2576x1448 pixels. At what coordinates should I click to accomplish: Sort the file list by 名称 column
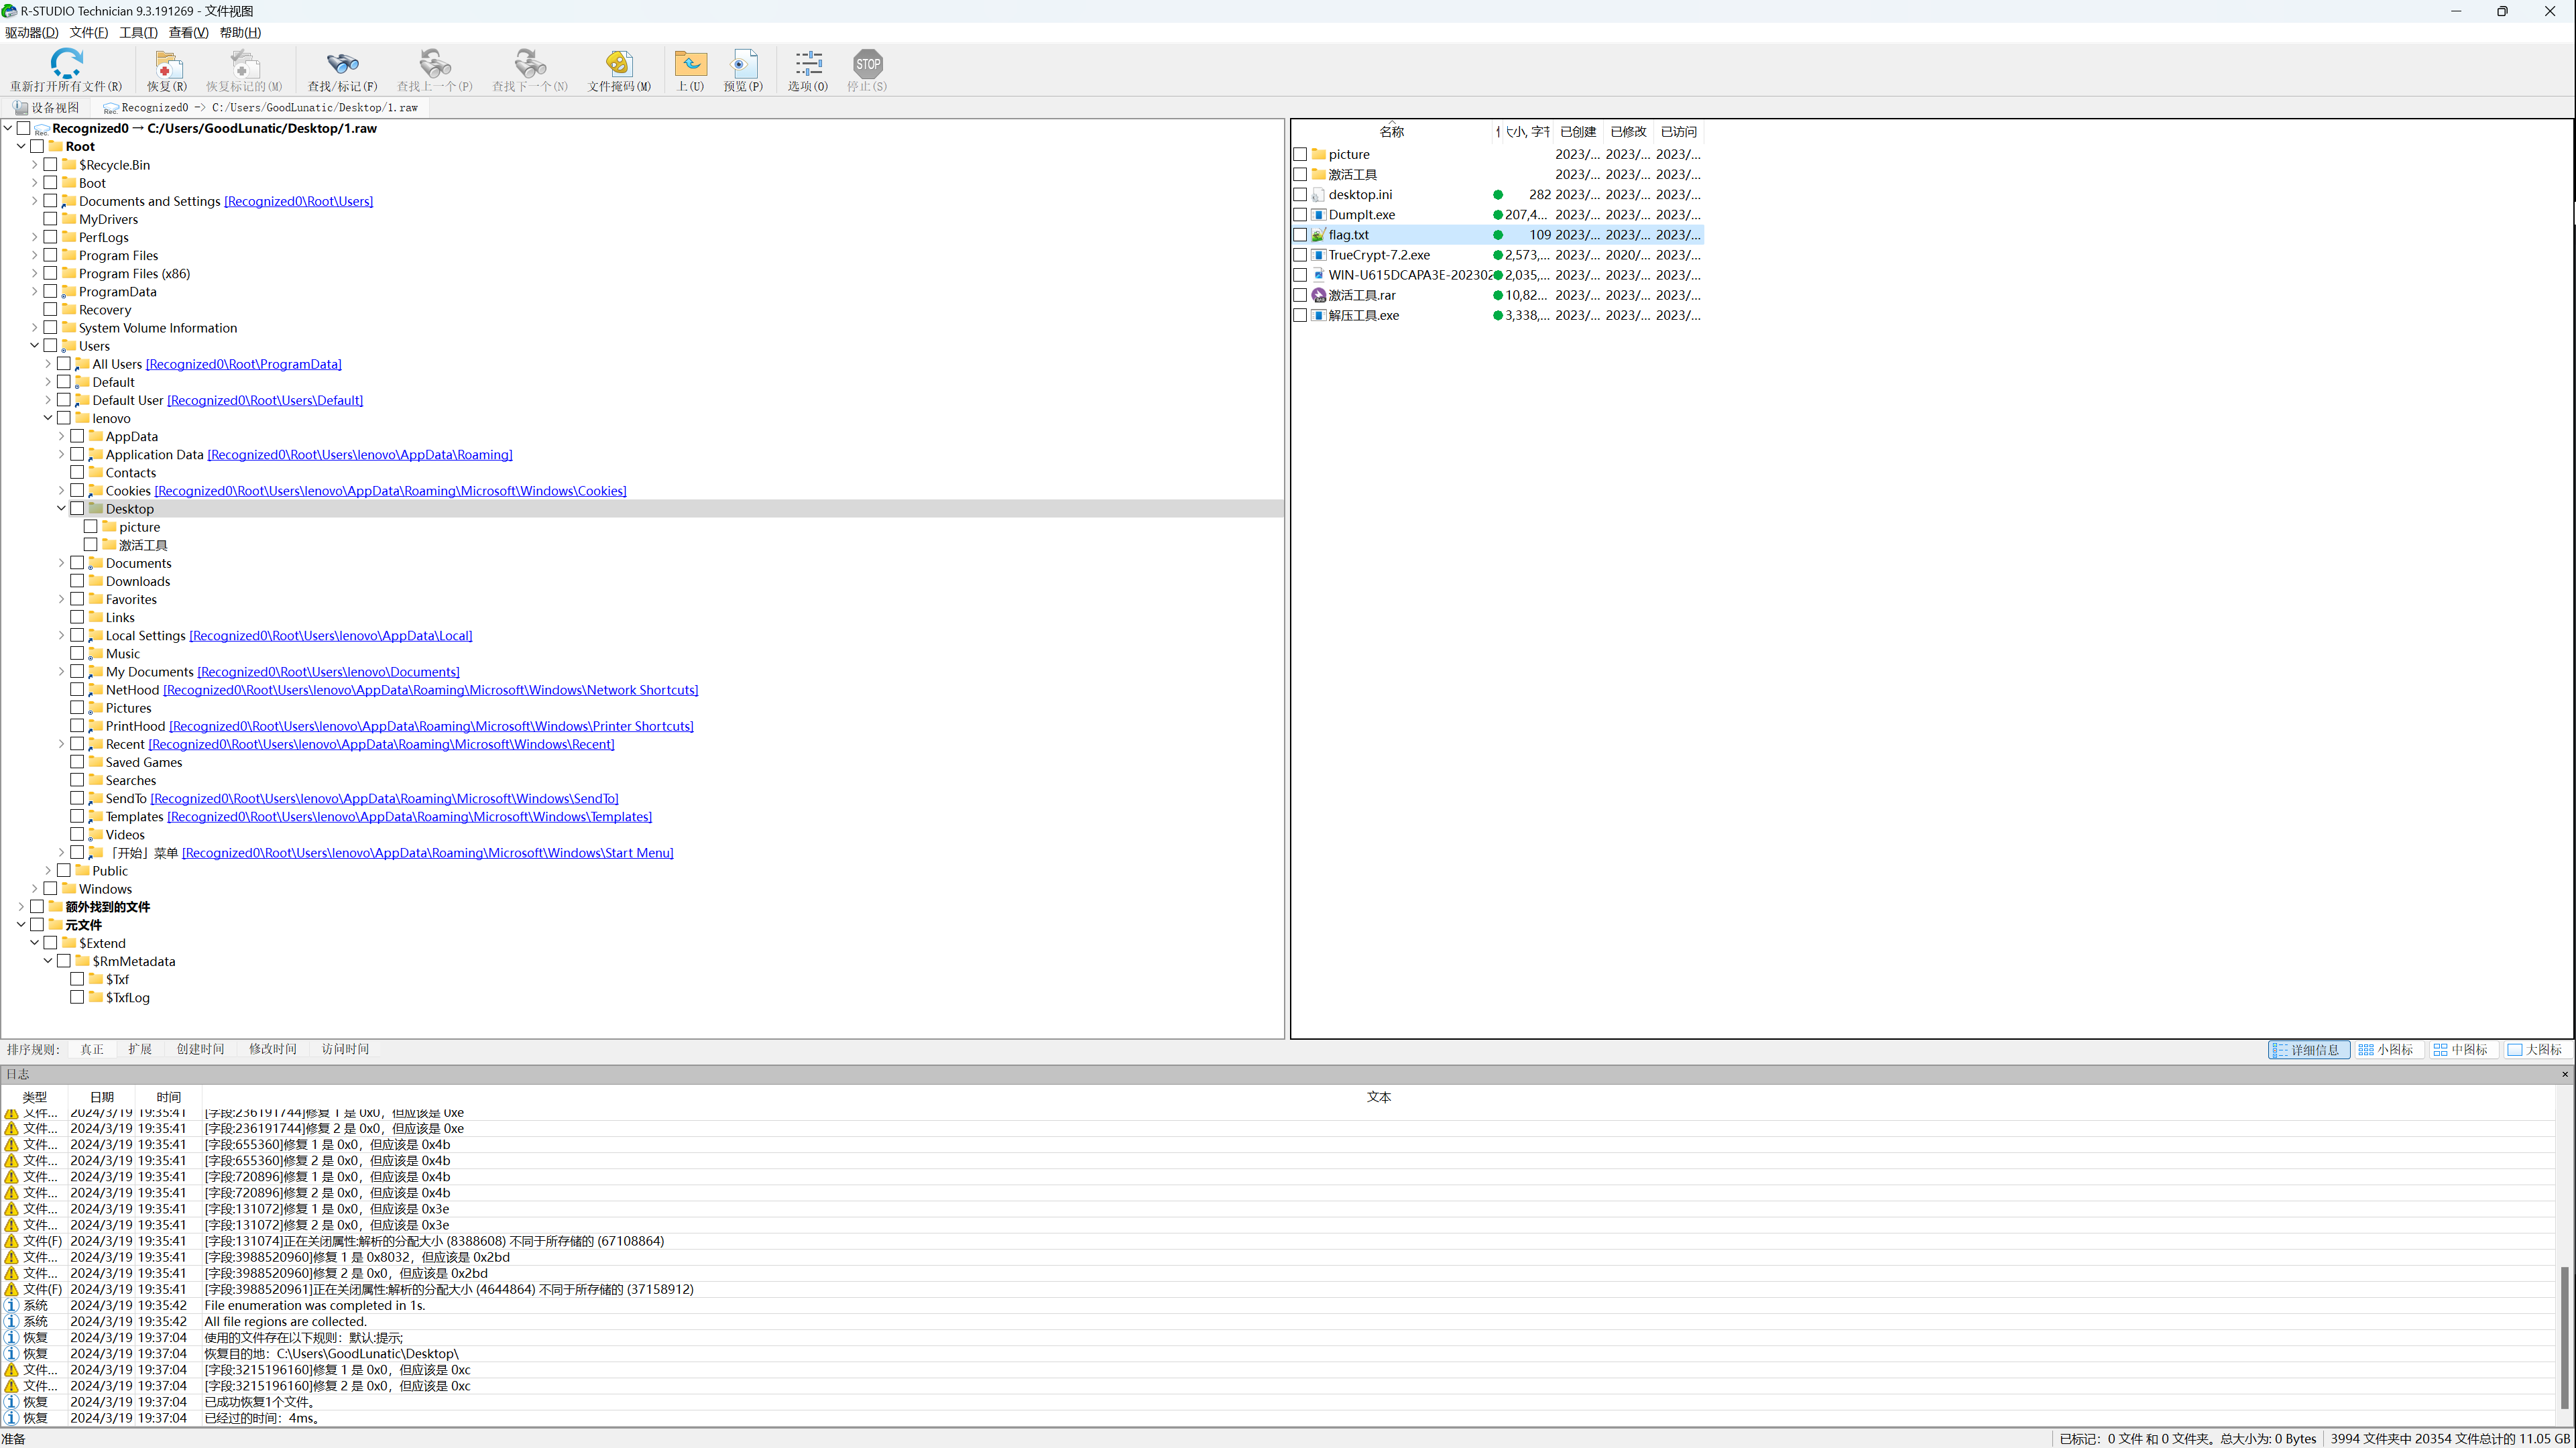1391,131
